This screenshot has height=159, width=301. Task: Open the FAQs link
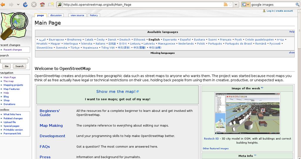tap(45, 147)
